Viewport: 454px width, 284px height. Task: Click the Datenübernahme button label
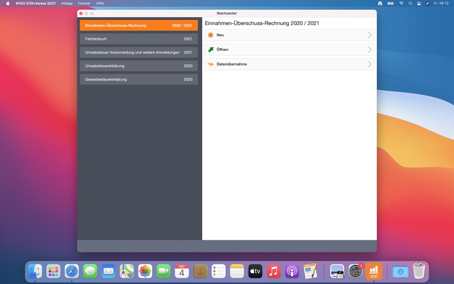pyautogui.click(x=232, y=64)
